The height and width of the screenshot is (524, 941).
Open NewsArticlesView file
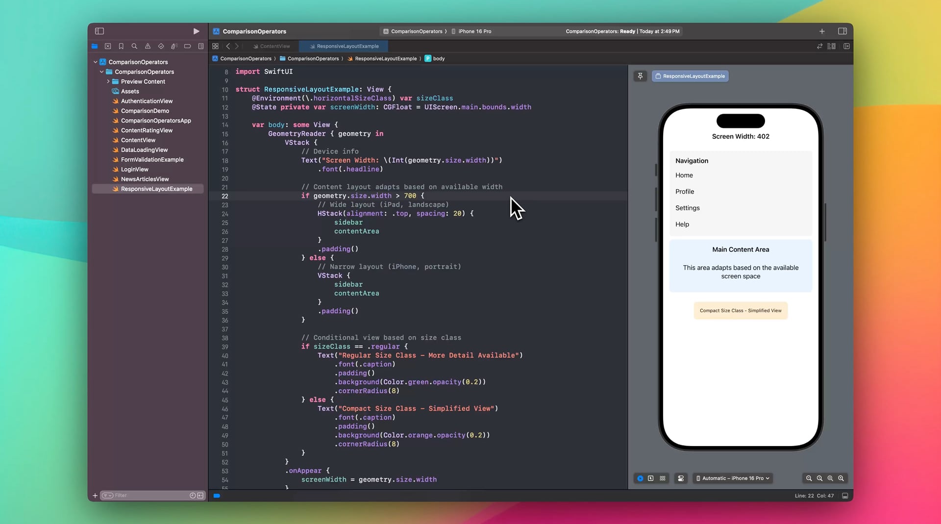[x=145, y=179]
